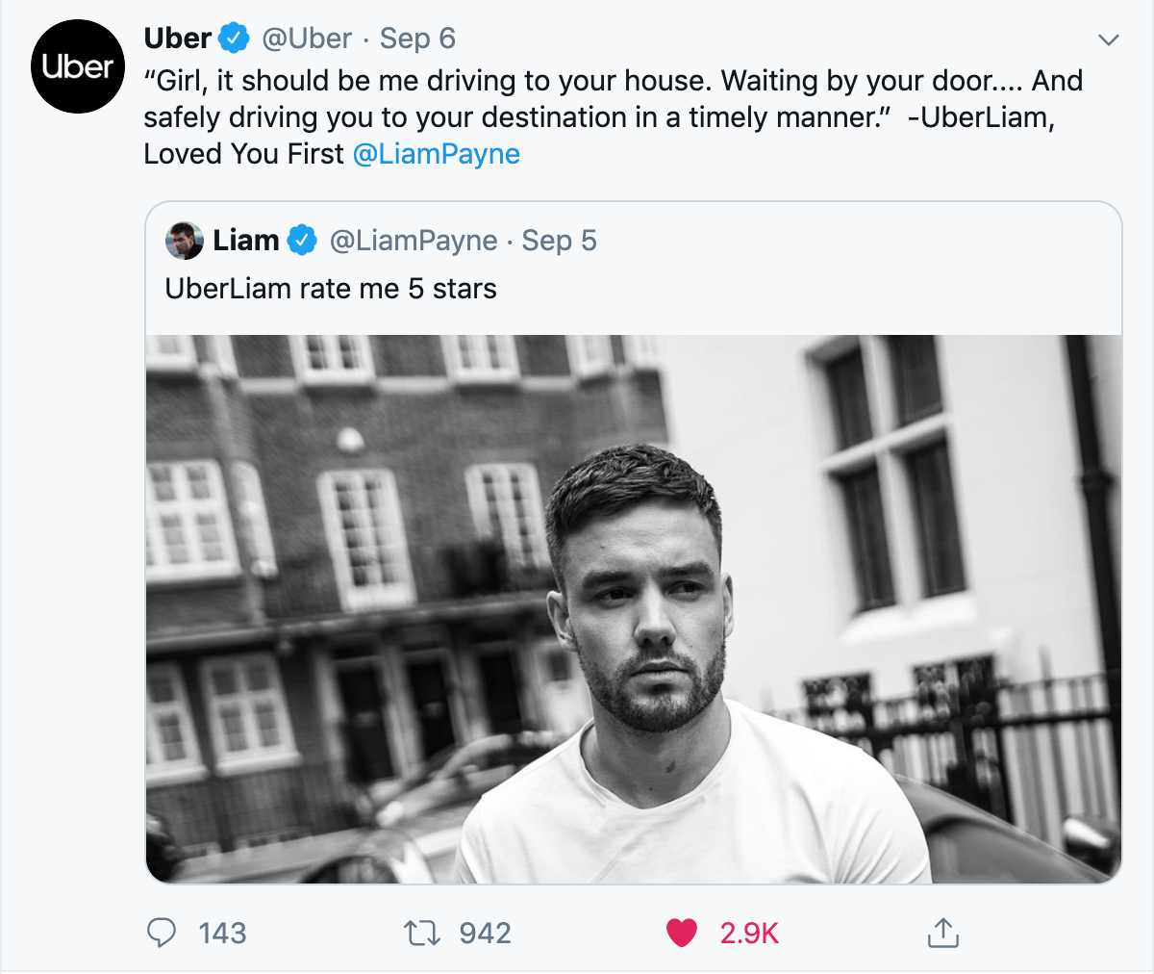
Task: Follow the blue @LiamPayne mention link
Action: pyautogui.click(x=437, y=154)
